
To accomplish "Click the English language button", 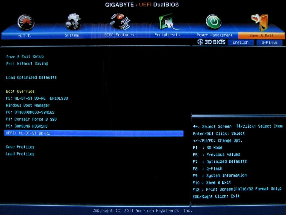I will click(x=240, y=43).
